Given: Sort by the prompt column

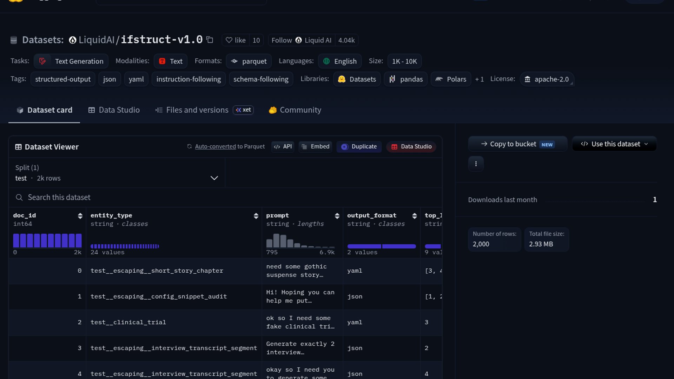Looking at the screenshot, I should point(337,216).
